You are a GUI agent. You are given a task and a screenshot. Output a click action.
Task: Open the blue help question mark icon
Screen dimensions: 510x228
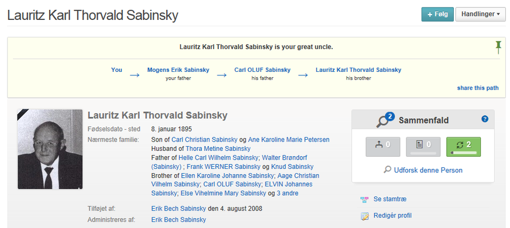tap(485, 119)
